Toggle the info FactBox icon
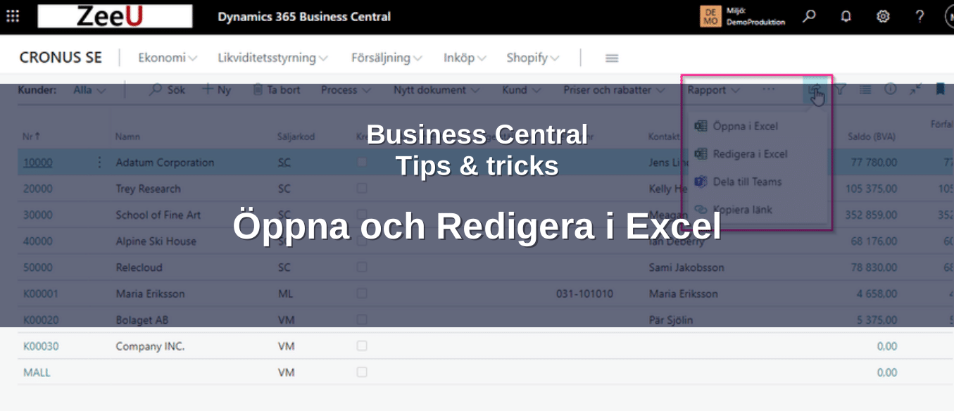 890,90
